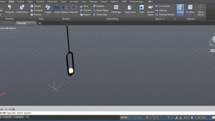Click Generate Section
The image size is (215, 121).
pos(165,14)
